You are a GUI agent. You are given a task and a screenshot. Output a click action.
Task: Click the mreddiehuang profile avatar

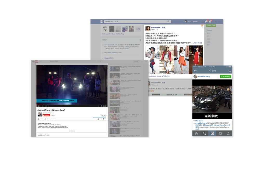196,76
